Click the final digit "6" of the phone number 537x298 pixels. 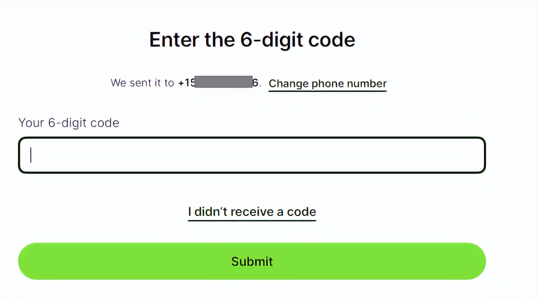click(255, 83)
